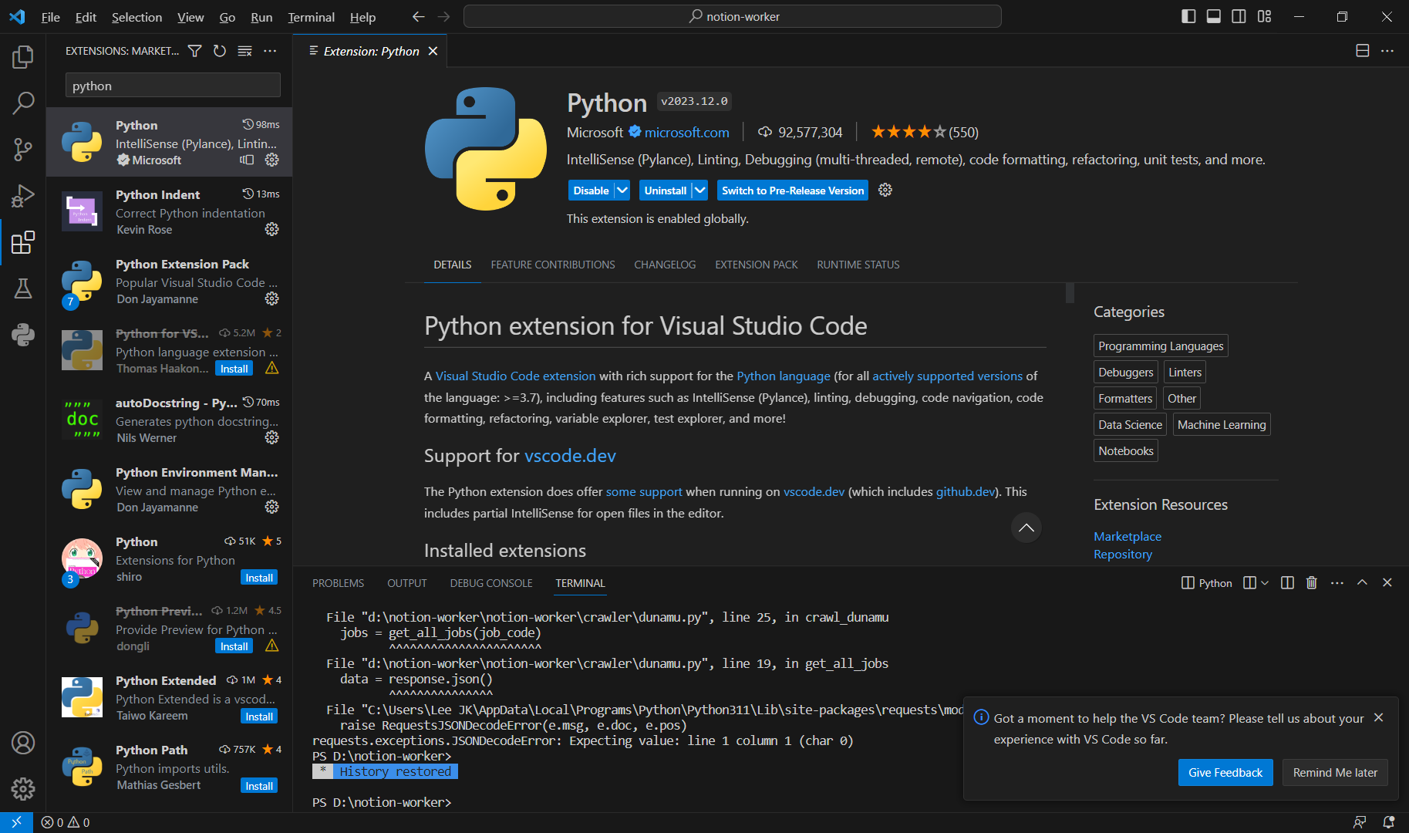Open the Debug Console tab
1409x833 pixels.
tap(491, 583)
